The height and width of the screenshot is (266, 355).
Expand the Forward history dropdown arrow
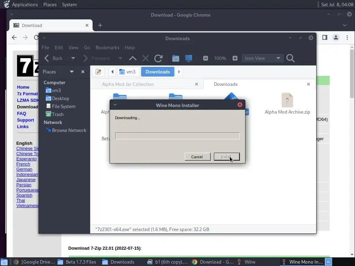tap(120, 58)
